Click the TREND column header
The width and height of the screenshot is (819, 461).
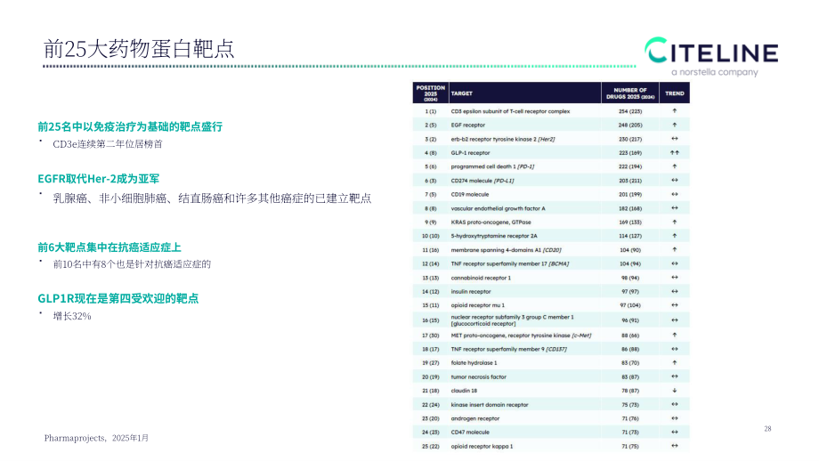point(674,93)
